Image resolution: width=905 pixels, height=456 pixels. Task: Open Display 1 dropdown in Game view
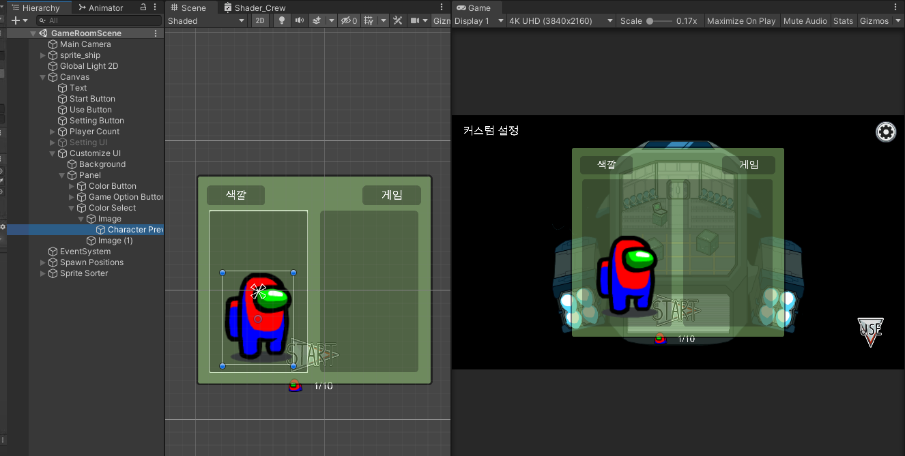(479, 20)
